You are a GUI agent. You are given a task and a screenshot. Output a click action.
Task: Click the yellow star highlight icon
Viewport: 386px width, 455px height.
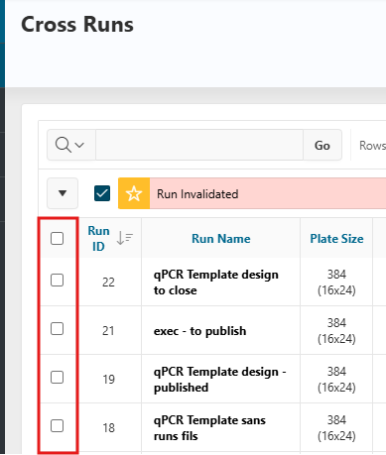134,193
